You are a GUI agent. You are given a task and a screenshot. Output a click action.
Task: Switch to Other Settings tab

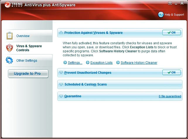tap(29, 61)
